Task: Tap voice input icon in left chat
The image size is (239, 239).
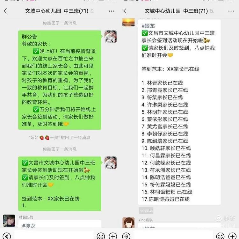Action: tap(7, 236)
